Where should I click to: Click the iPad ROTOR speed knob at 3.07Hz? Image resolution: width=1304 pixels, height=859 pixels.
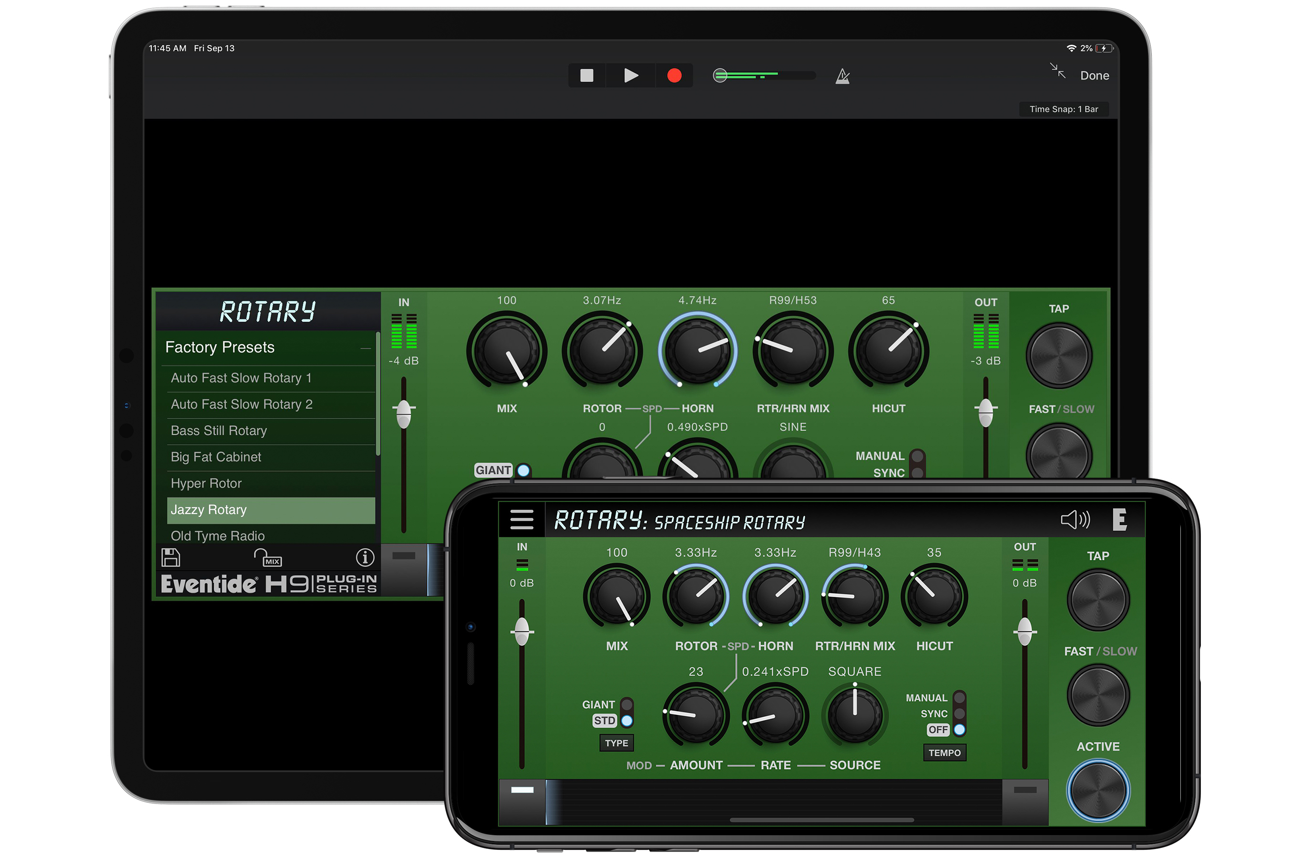click(601, 351)
